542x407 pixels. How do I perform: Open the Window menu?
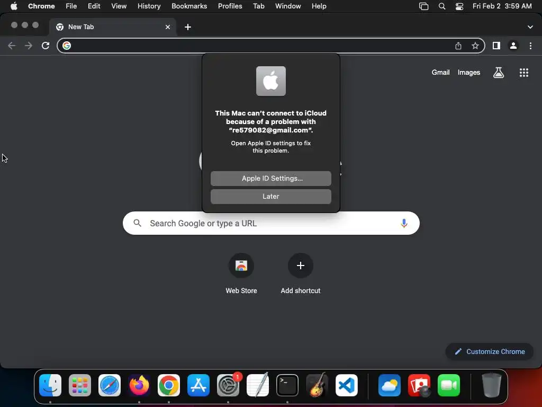[288, 6]
